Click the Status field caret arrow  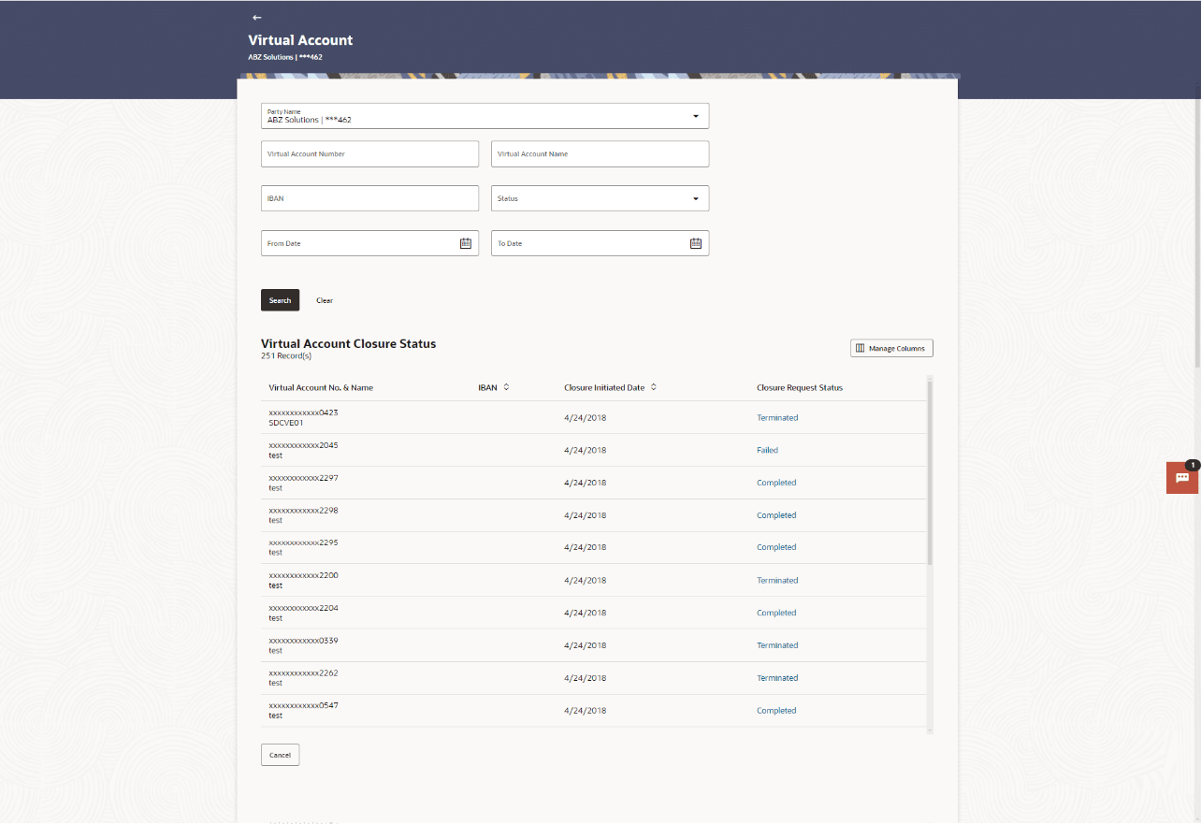695,197
